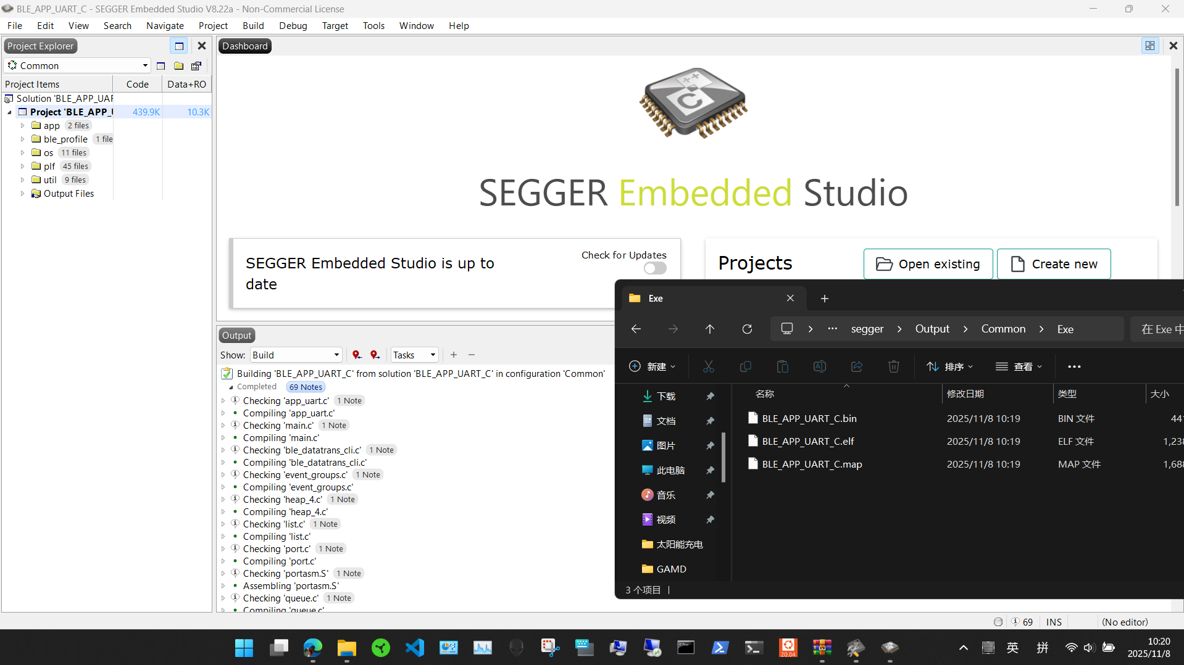The width and height of the screenshot is (1184, 665).
Task: Toggle the Check for Updates switch
Action: [654, 268]
